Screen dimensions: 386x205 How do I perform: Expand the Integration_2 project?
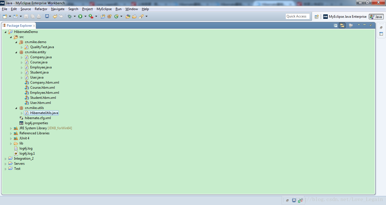click(5, 159)
